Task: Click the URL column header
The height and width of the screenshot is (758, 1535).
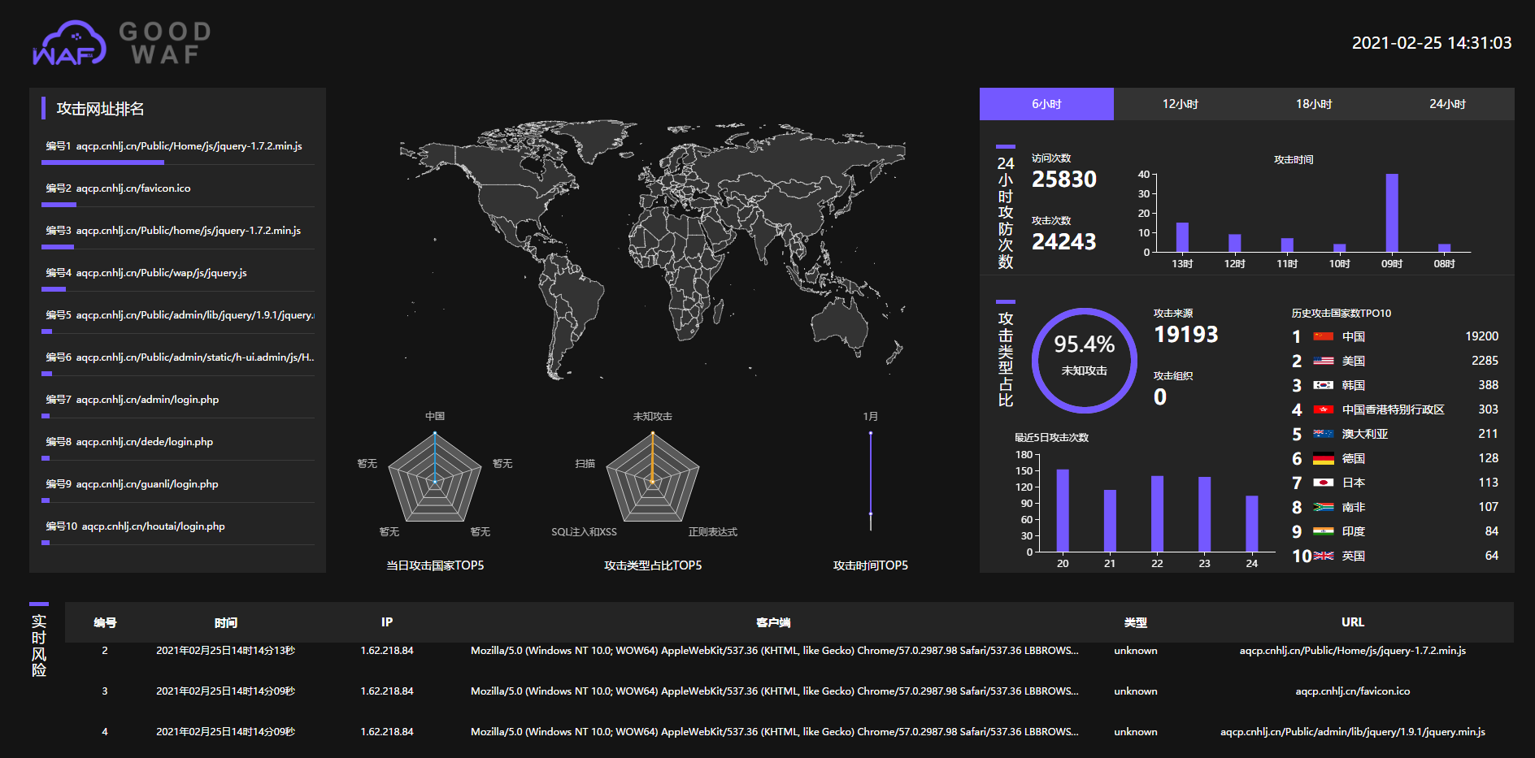Action: click(x=1353, y=622)
